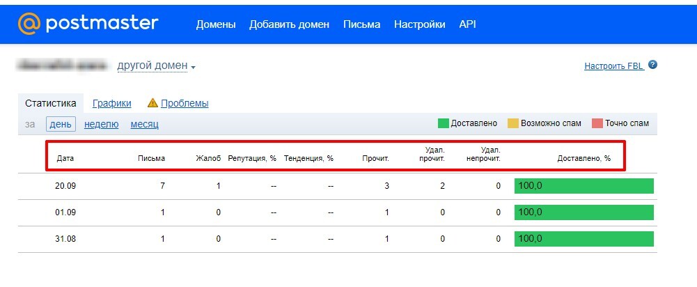Click the Письма column header

(x=152, y=158)
